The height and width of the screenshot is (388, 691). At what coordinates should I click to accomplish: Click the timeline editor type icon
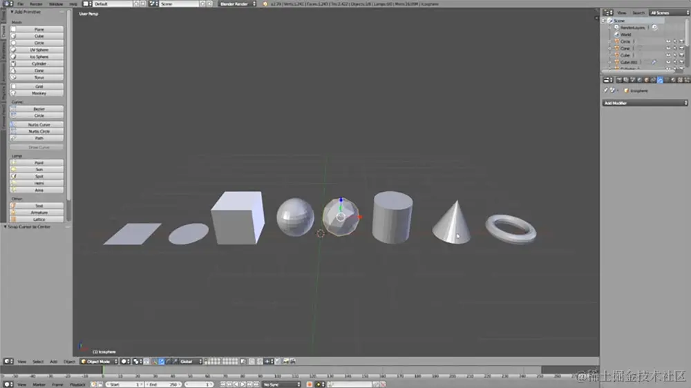(8, 385)
